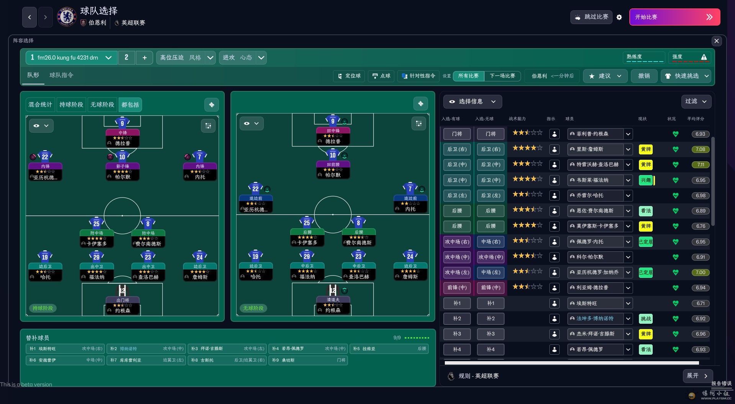Toggle the eye visibility dropdown on left pitch
The height and width of the screenshot is (404, 735).
point(41,126)
